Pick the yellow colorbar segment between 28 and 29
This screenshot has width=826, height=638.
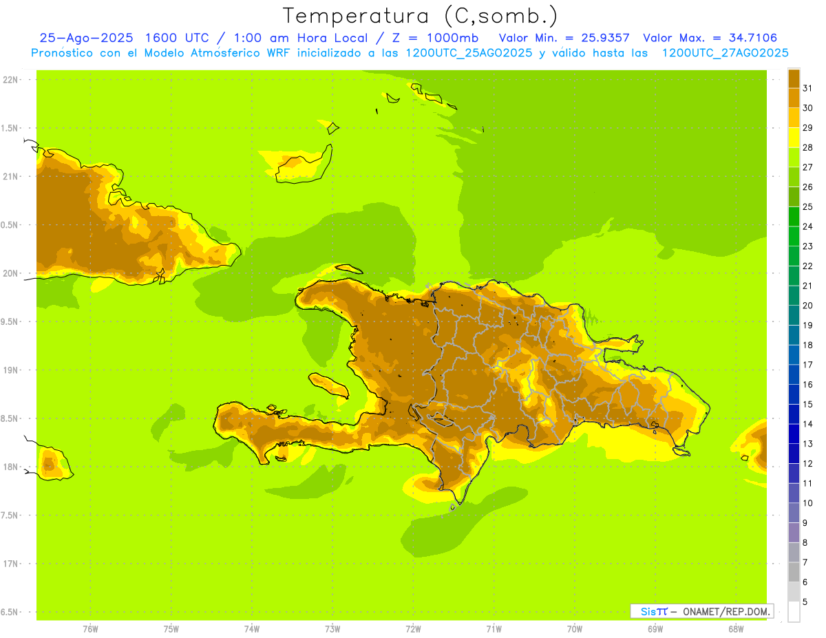pyautogui.click(x=794, y=137)
